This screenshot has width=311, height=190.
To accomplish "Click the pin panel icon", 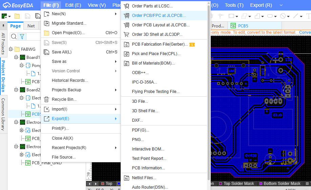I will [3, 26].
